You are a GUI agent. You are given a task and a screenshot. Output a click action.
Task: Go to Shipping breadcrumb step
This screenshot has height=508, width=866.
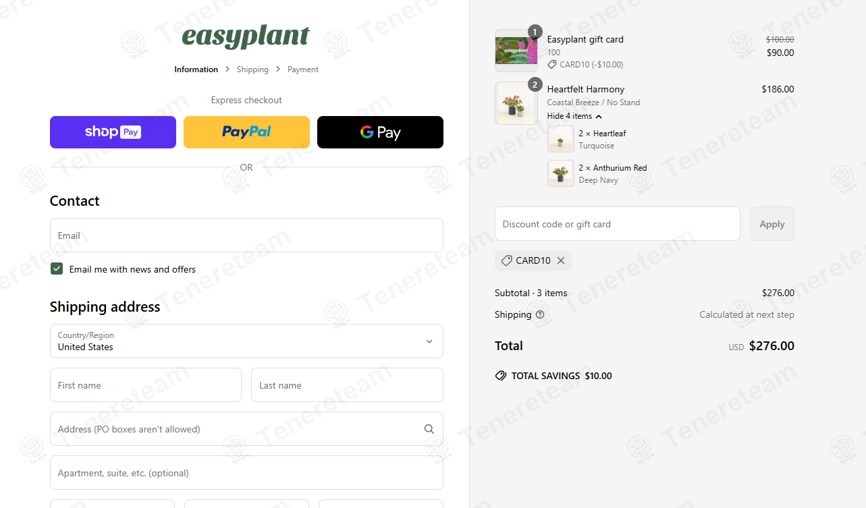(252, 69)
